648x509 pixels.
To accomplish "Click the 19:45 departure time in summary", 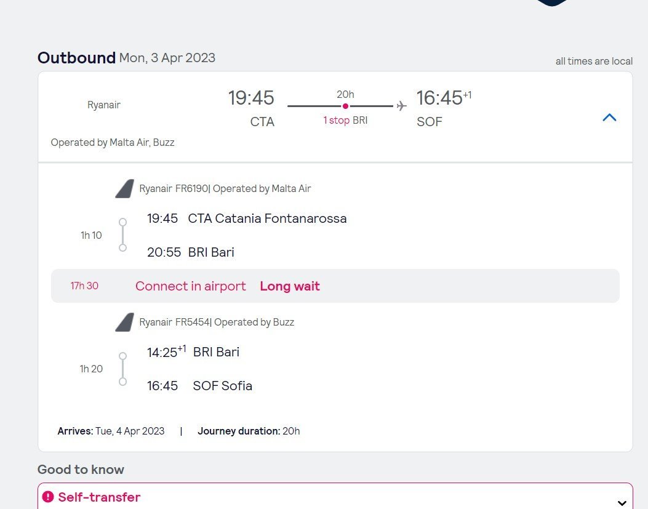I will (251, 98).
